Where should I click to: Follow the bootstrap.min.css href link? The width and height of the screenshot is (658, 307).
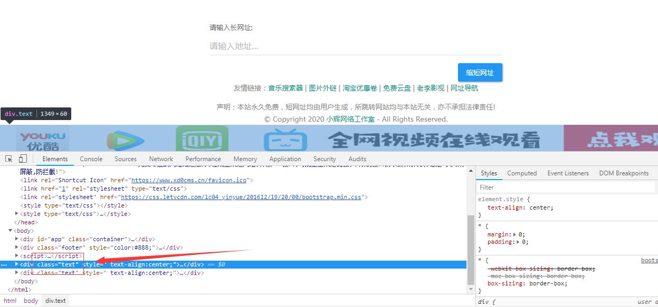(x=241, y=197)
